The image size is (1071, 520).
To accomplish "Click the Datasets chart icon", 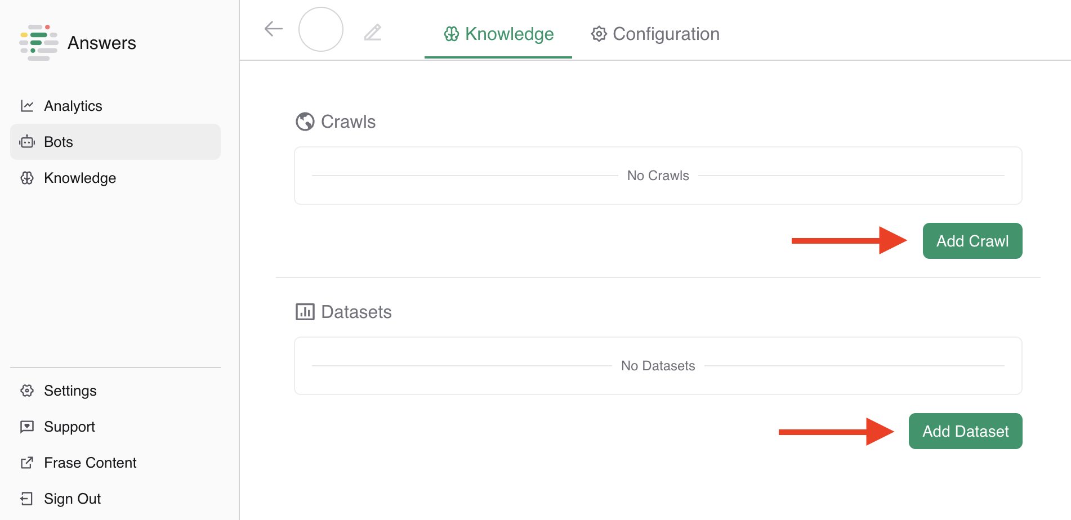I will pyautogui.click(x=305, y=312).
